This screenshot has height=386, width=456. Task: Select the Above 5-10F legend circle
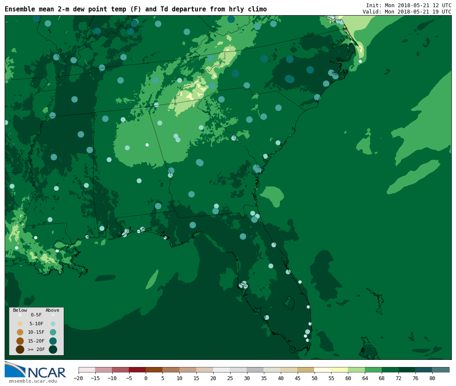[53, 324]
